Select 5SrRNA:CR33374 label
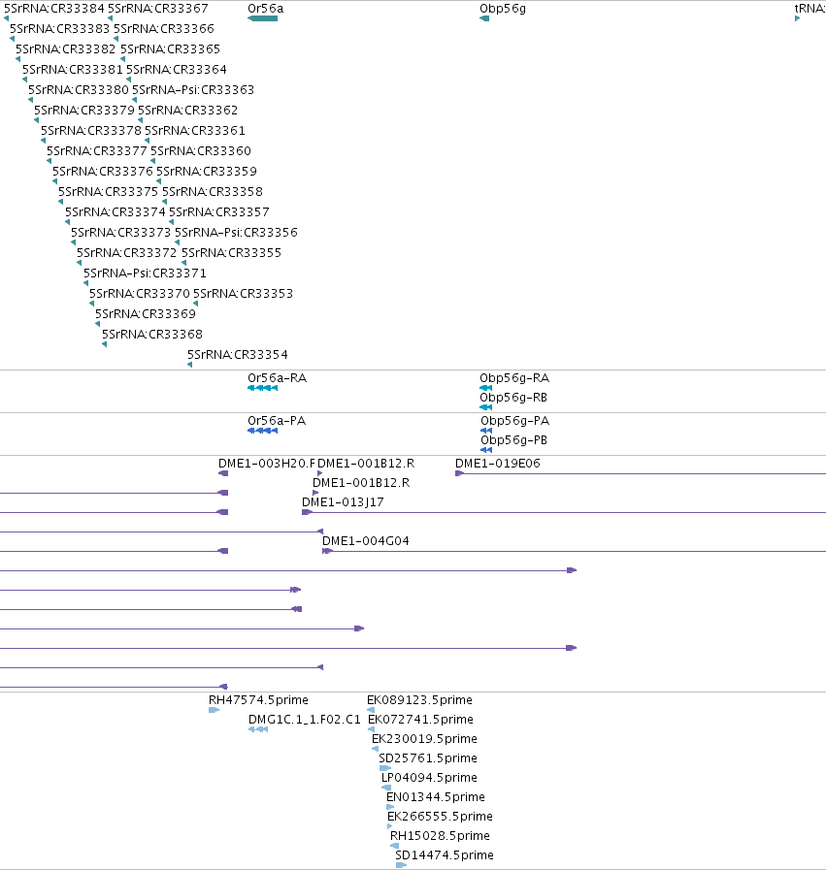Screen dimensions: 826x870 coord(116,212)
